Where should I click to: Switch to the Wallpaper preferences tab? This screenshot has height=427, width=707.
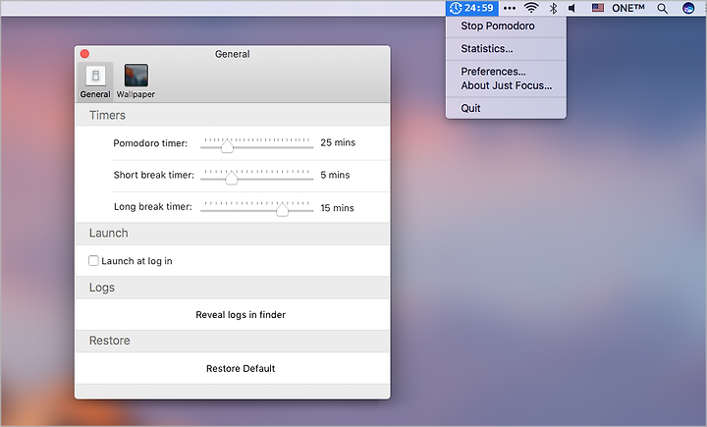tap(136, 81)
